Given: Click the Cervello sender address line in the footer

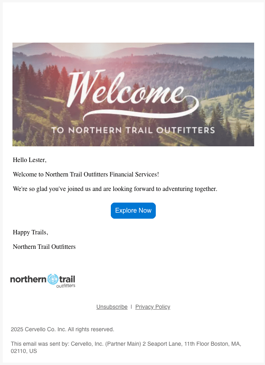Looking at the screenshot, I should 125,347.
